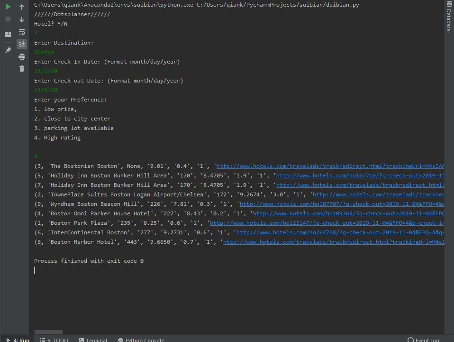Open the Restore Layout icon
Image resolution: width=454 pixels, height=342 pixels.
point(8,35)
